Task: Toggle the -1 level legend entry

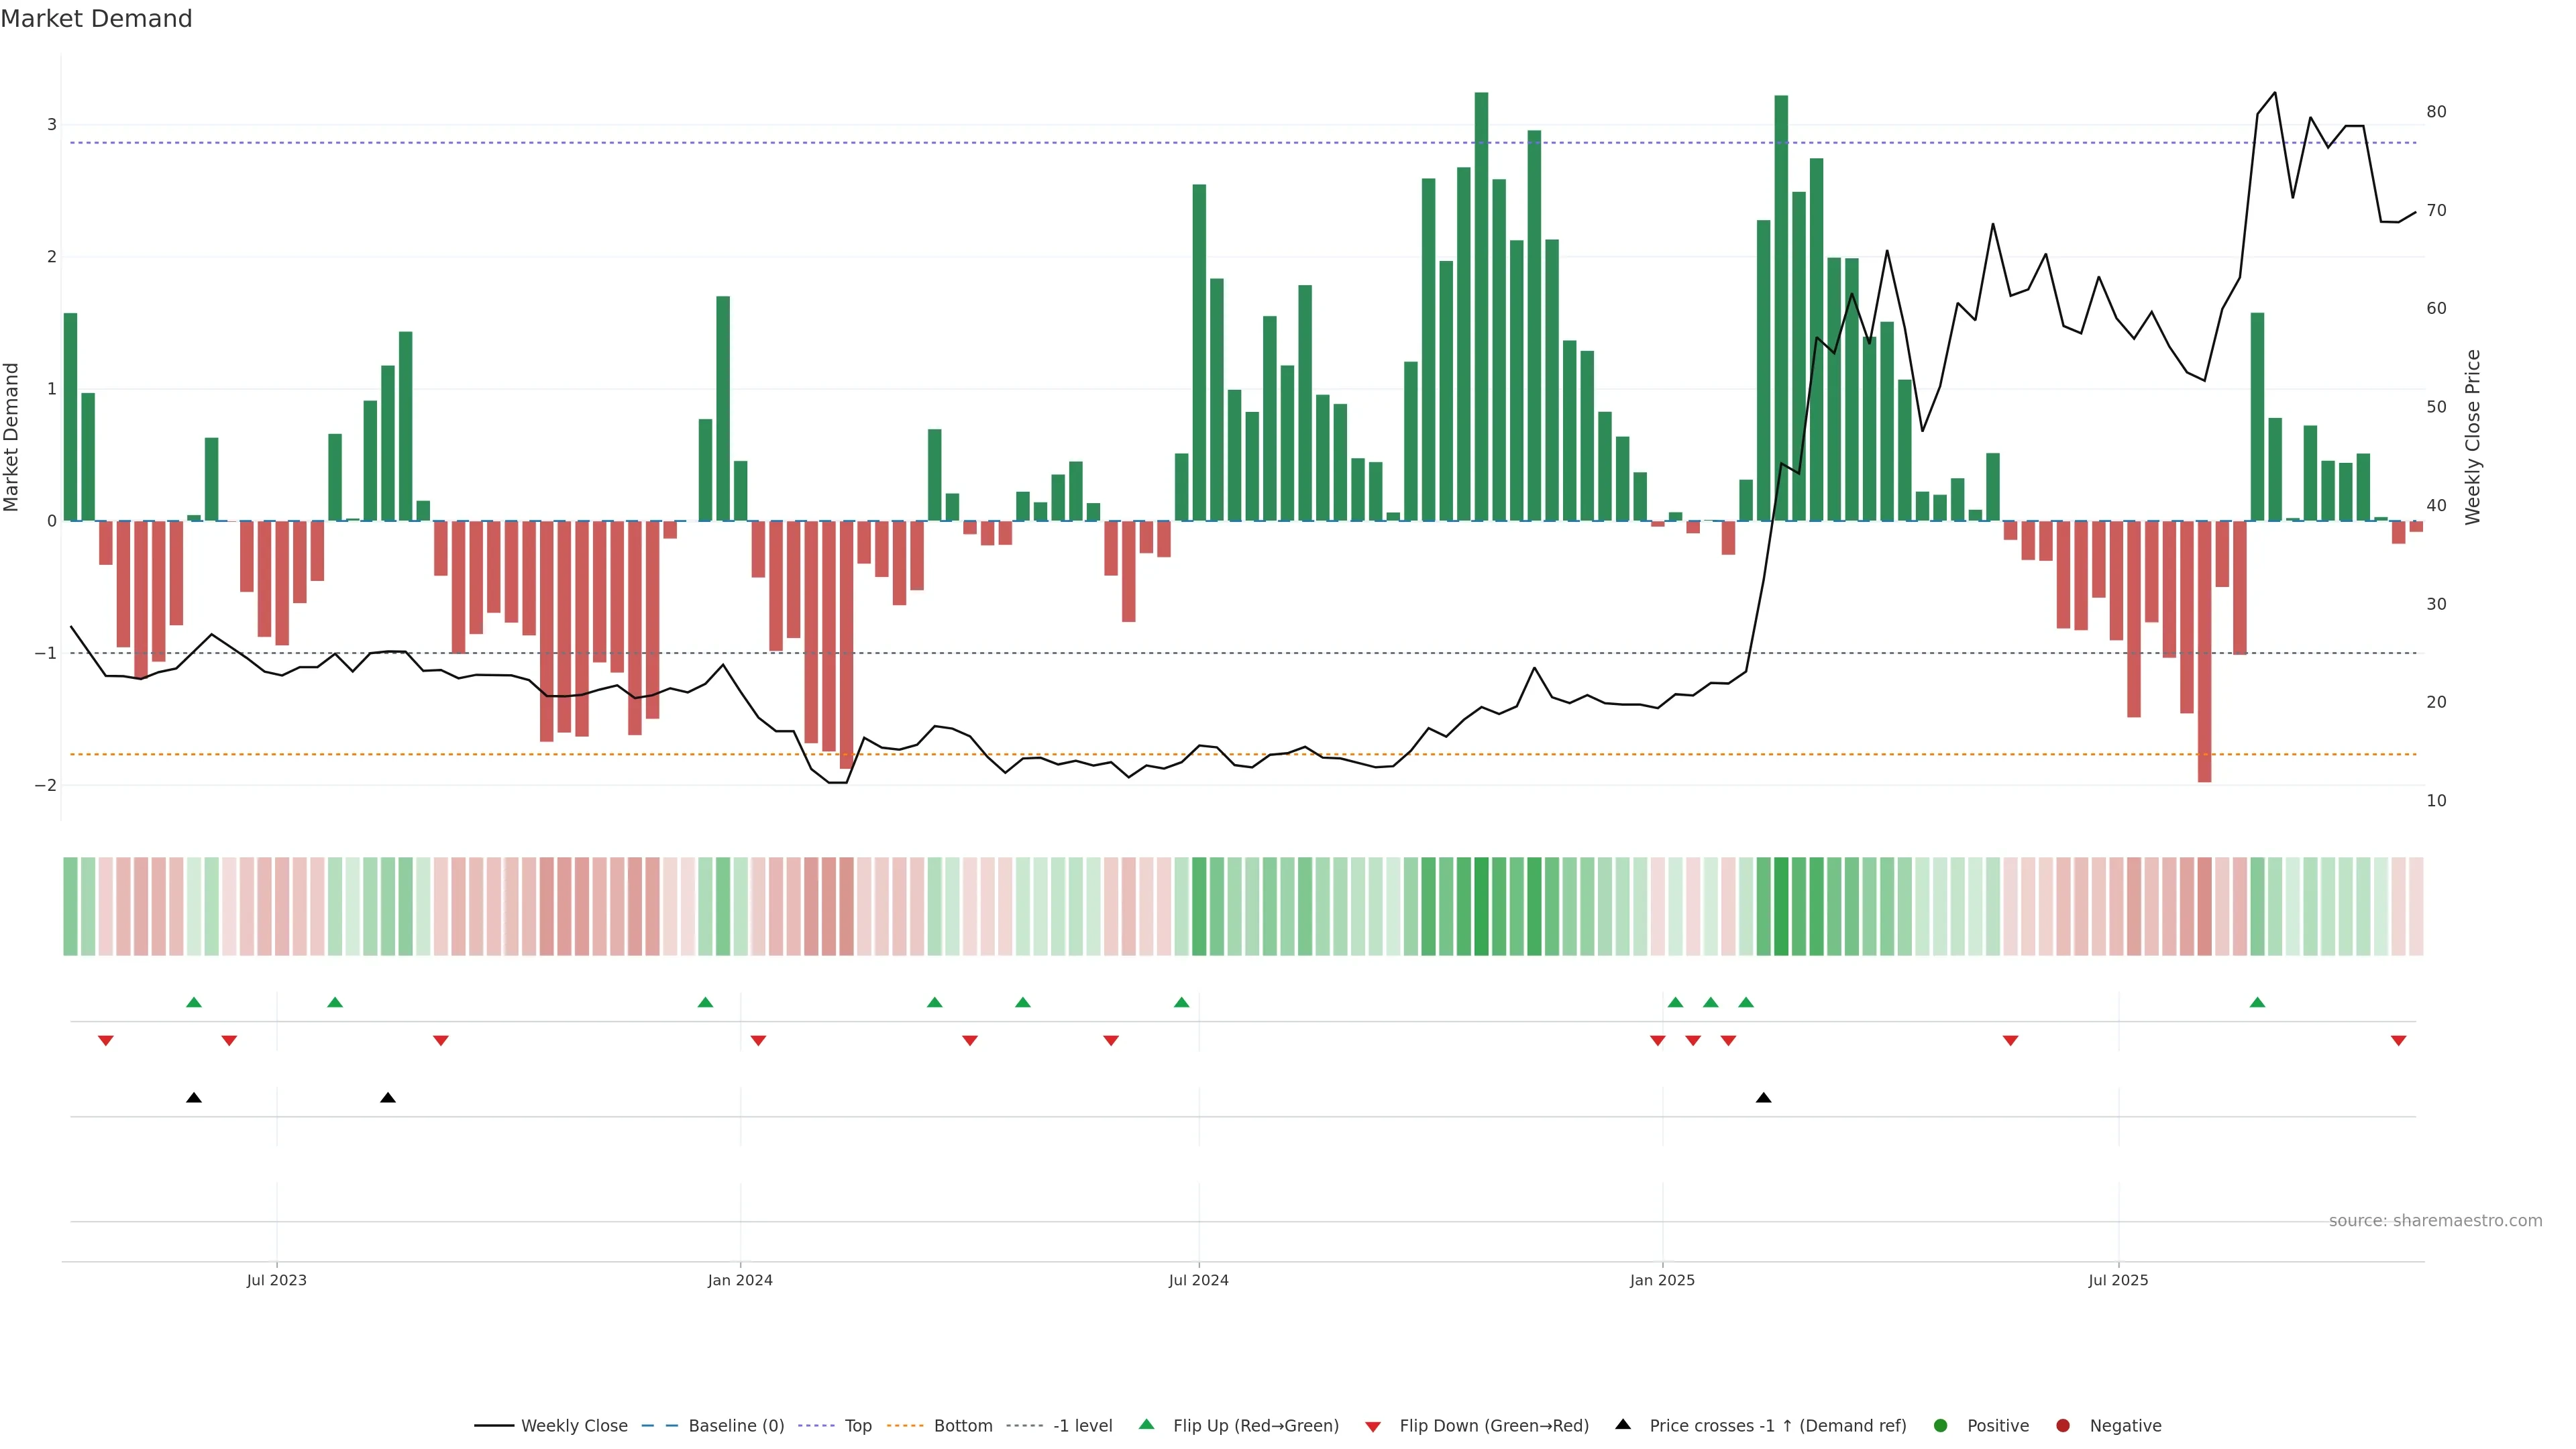Action: coord(1082,1425)
